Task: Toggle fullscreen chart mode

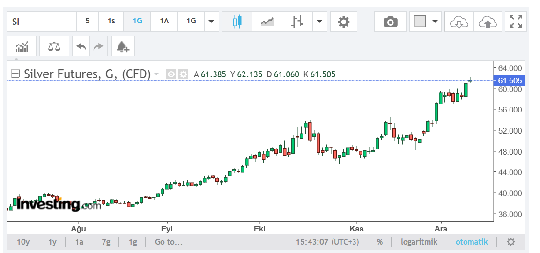Action: (x=516, y=22)
